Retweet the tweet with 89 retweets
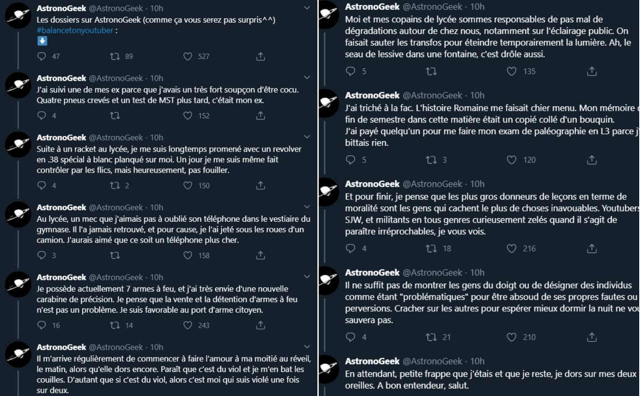The height and width of the screenshot is (396, 641). click(x=115, y=56)
